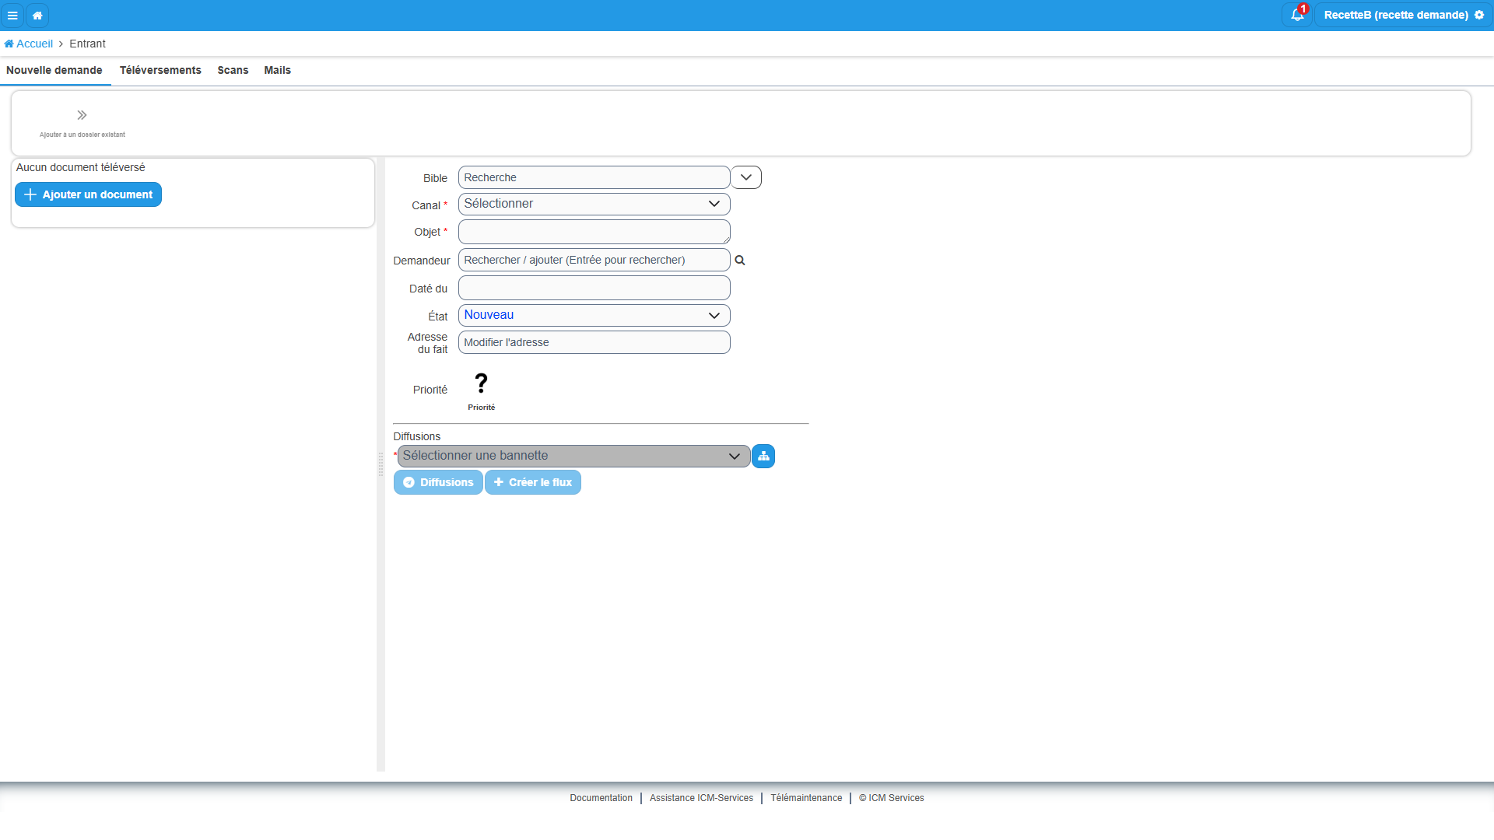Expand 'Sélectionner une bannette' dropdown
Image resolution: width=1494 pixels, height=840 pixels.
tap(573, 456)
